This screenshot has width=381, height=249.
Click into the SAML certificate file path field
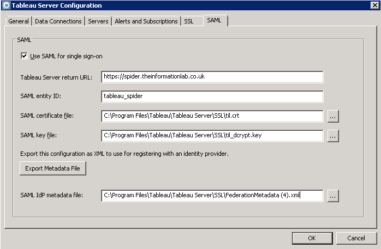tap(212, 116)
